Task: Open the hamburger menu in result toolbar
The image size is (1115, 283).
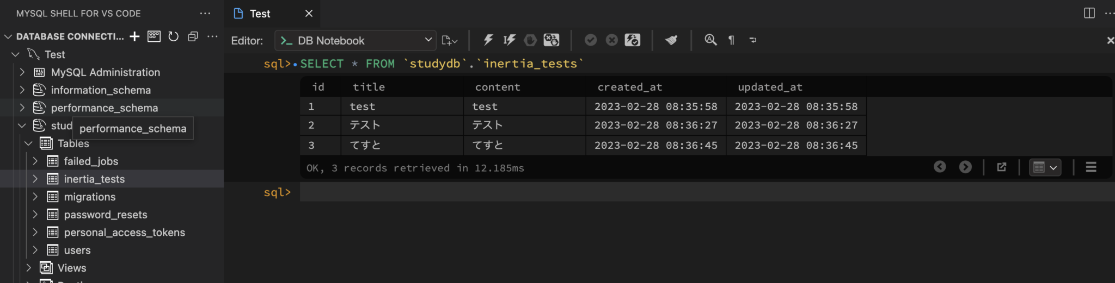Action: click(1091, 167)
